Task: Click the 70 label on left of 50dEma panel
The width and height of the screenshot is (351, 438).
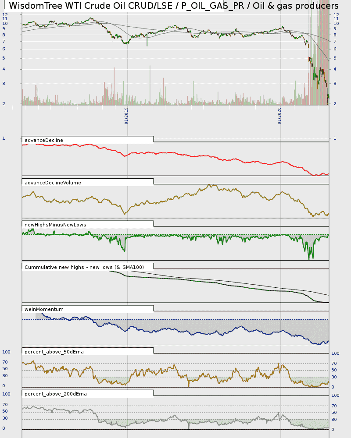Action: tap(5, 362)
